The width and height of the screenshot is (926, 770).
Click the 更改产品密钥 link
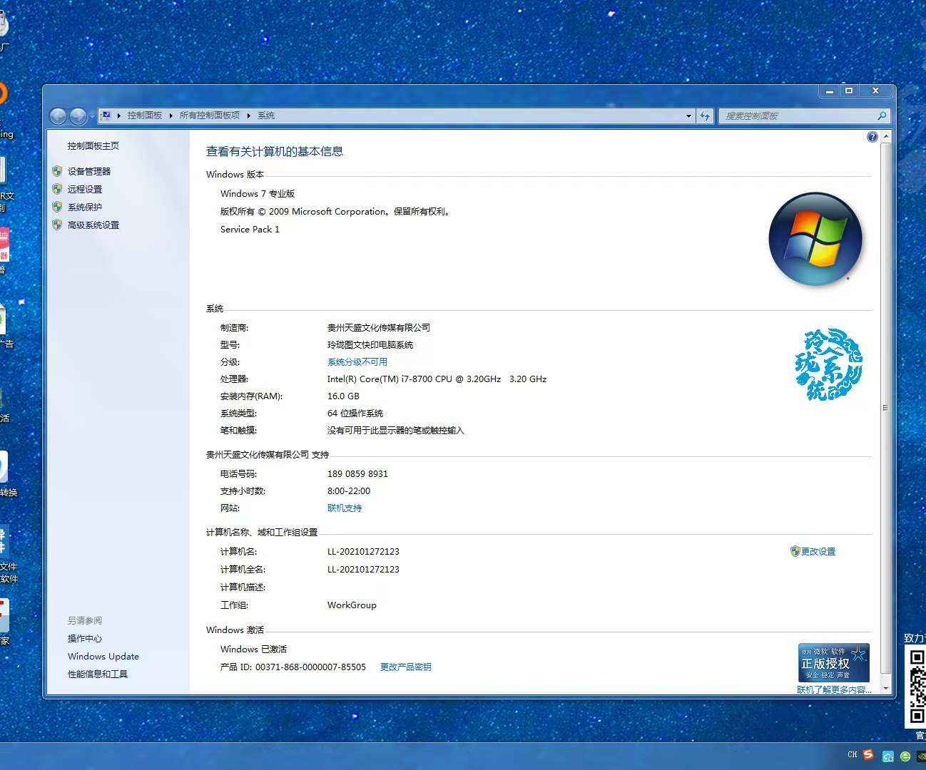[405, 667]
